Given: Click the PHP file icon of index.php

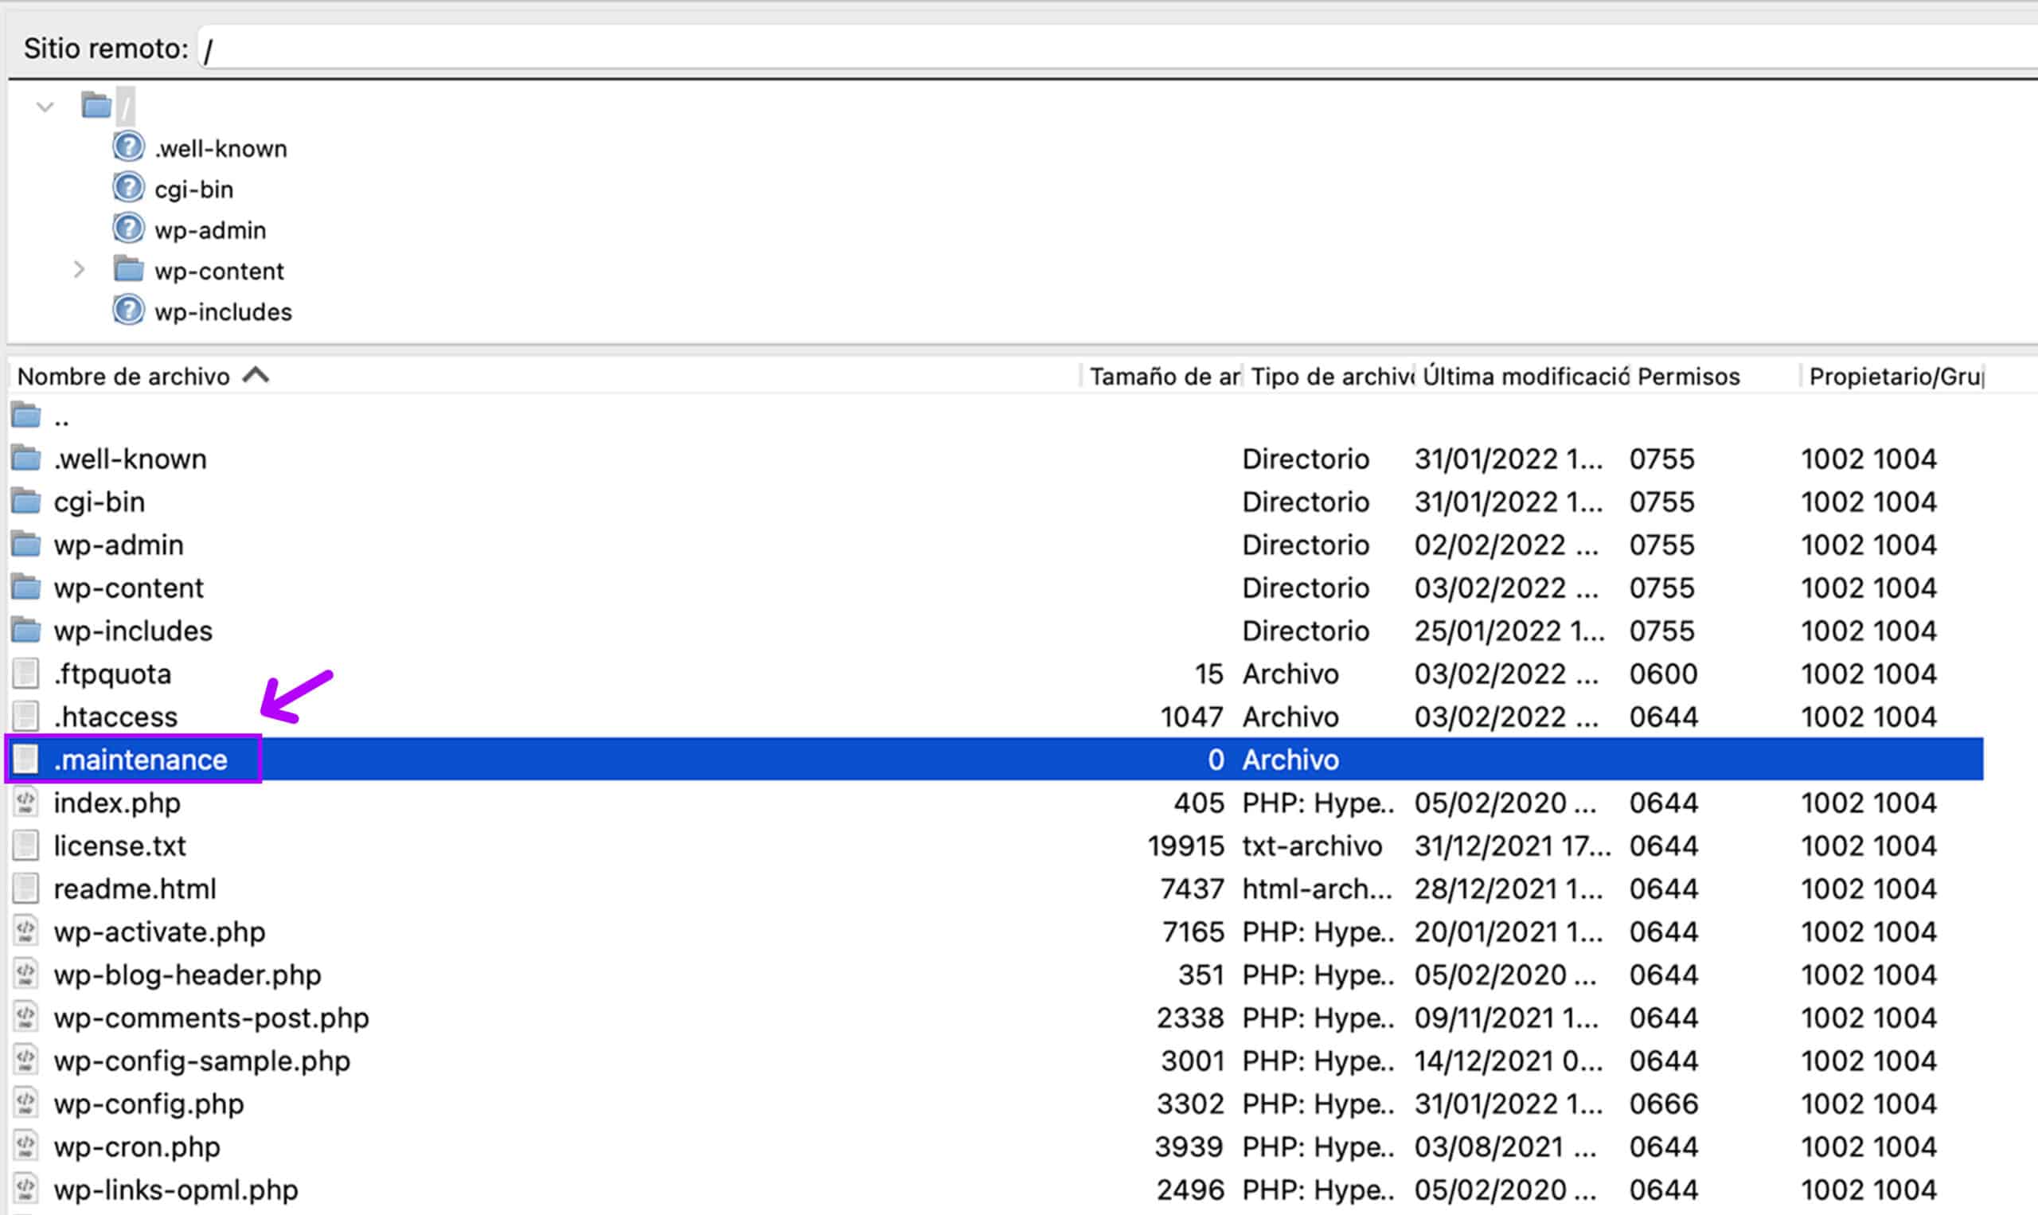Looking at the screenshot, I should coord(26,803).
